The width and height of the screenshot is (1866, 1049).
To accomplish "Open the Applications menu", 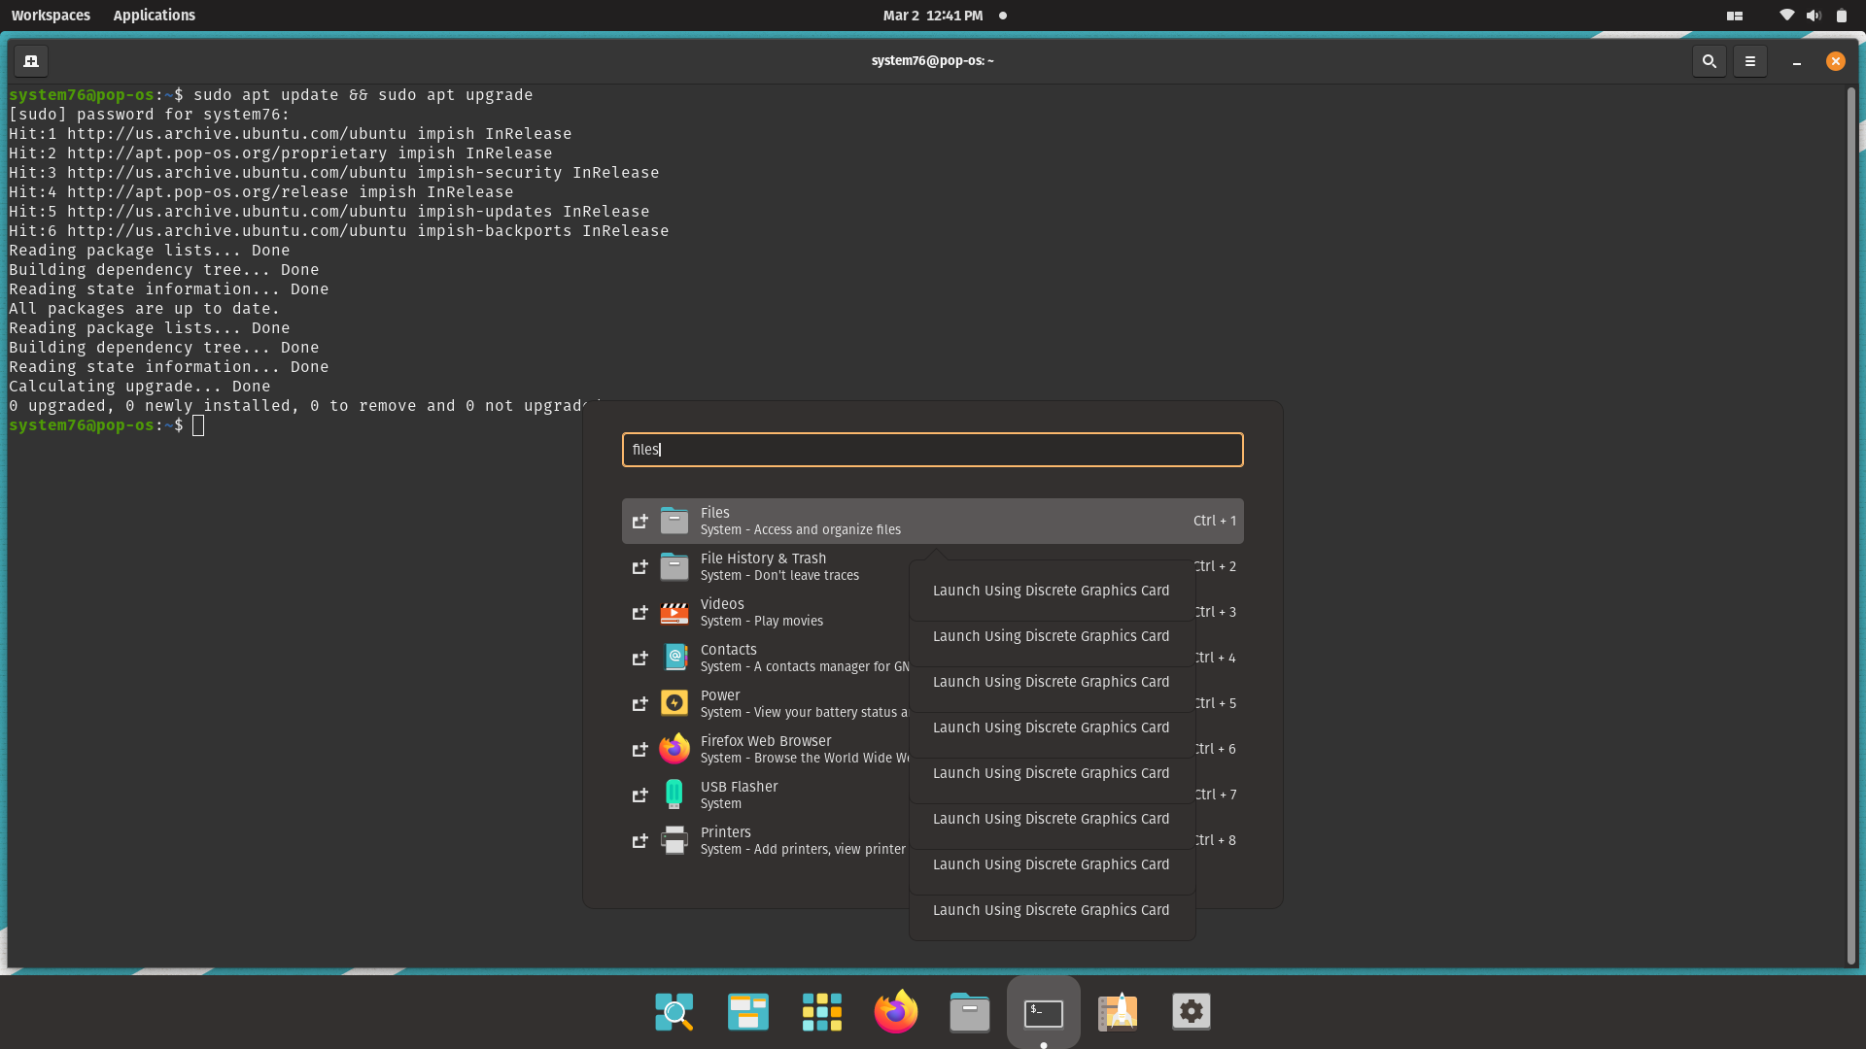I will pos(154,15).
